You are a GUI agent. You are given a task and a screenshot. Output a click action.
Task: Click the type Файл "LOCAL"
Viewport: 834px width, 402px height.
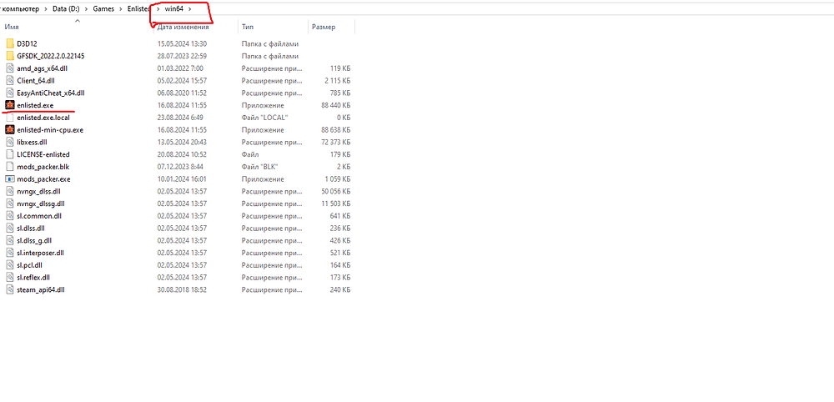[264, 118]
